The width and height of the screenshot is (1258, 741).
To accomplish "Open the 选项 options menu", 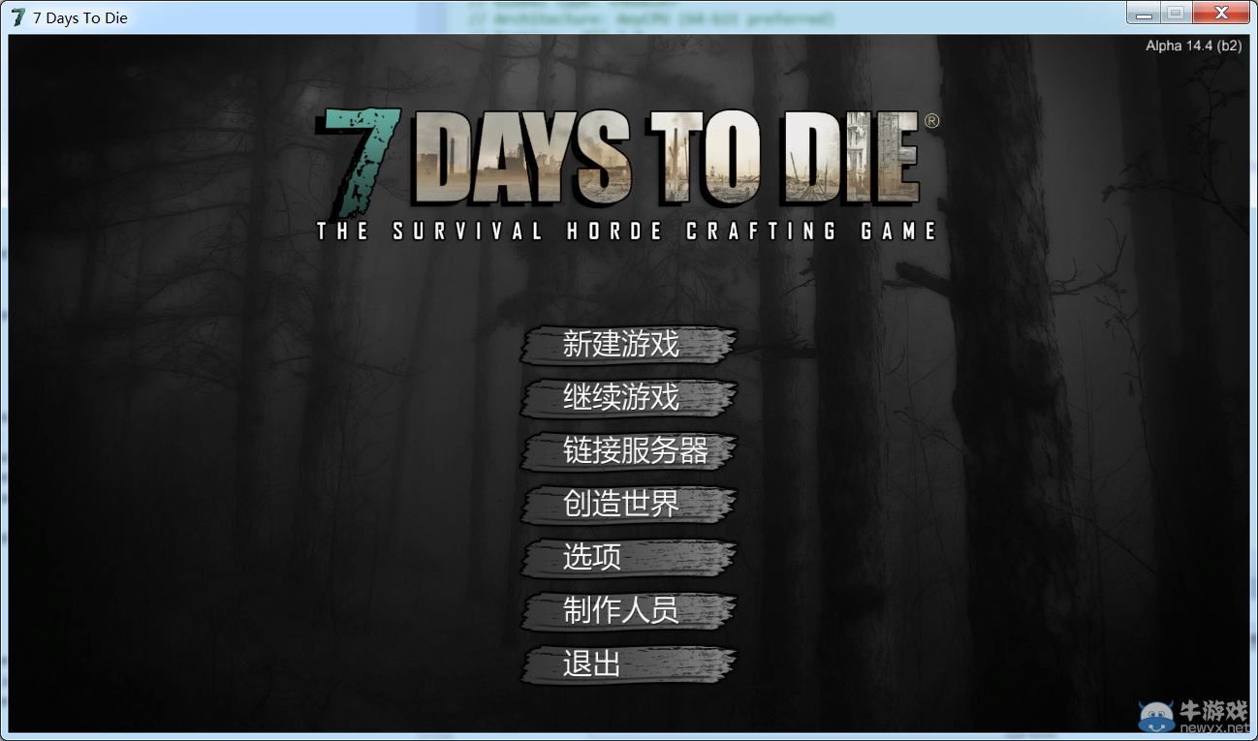I will (629, 558).
